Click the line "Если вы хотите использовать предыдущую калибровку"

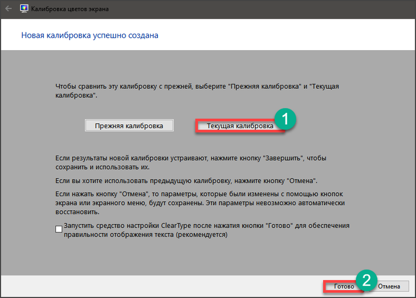coord(186,181)
